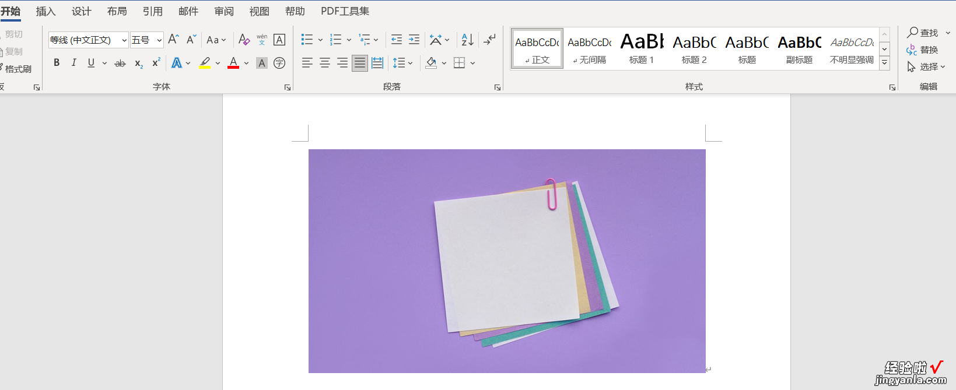Viewport: 956px width, 390px height.
Task: Click the Numbering list icon
Action: coord(335,40)
